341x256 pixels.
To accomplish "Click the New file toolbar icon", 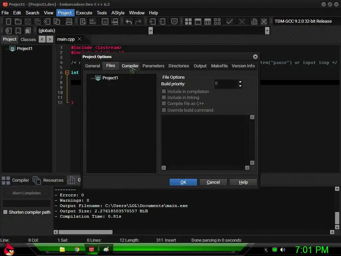I will pos(8,21).
